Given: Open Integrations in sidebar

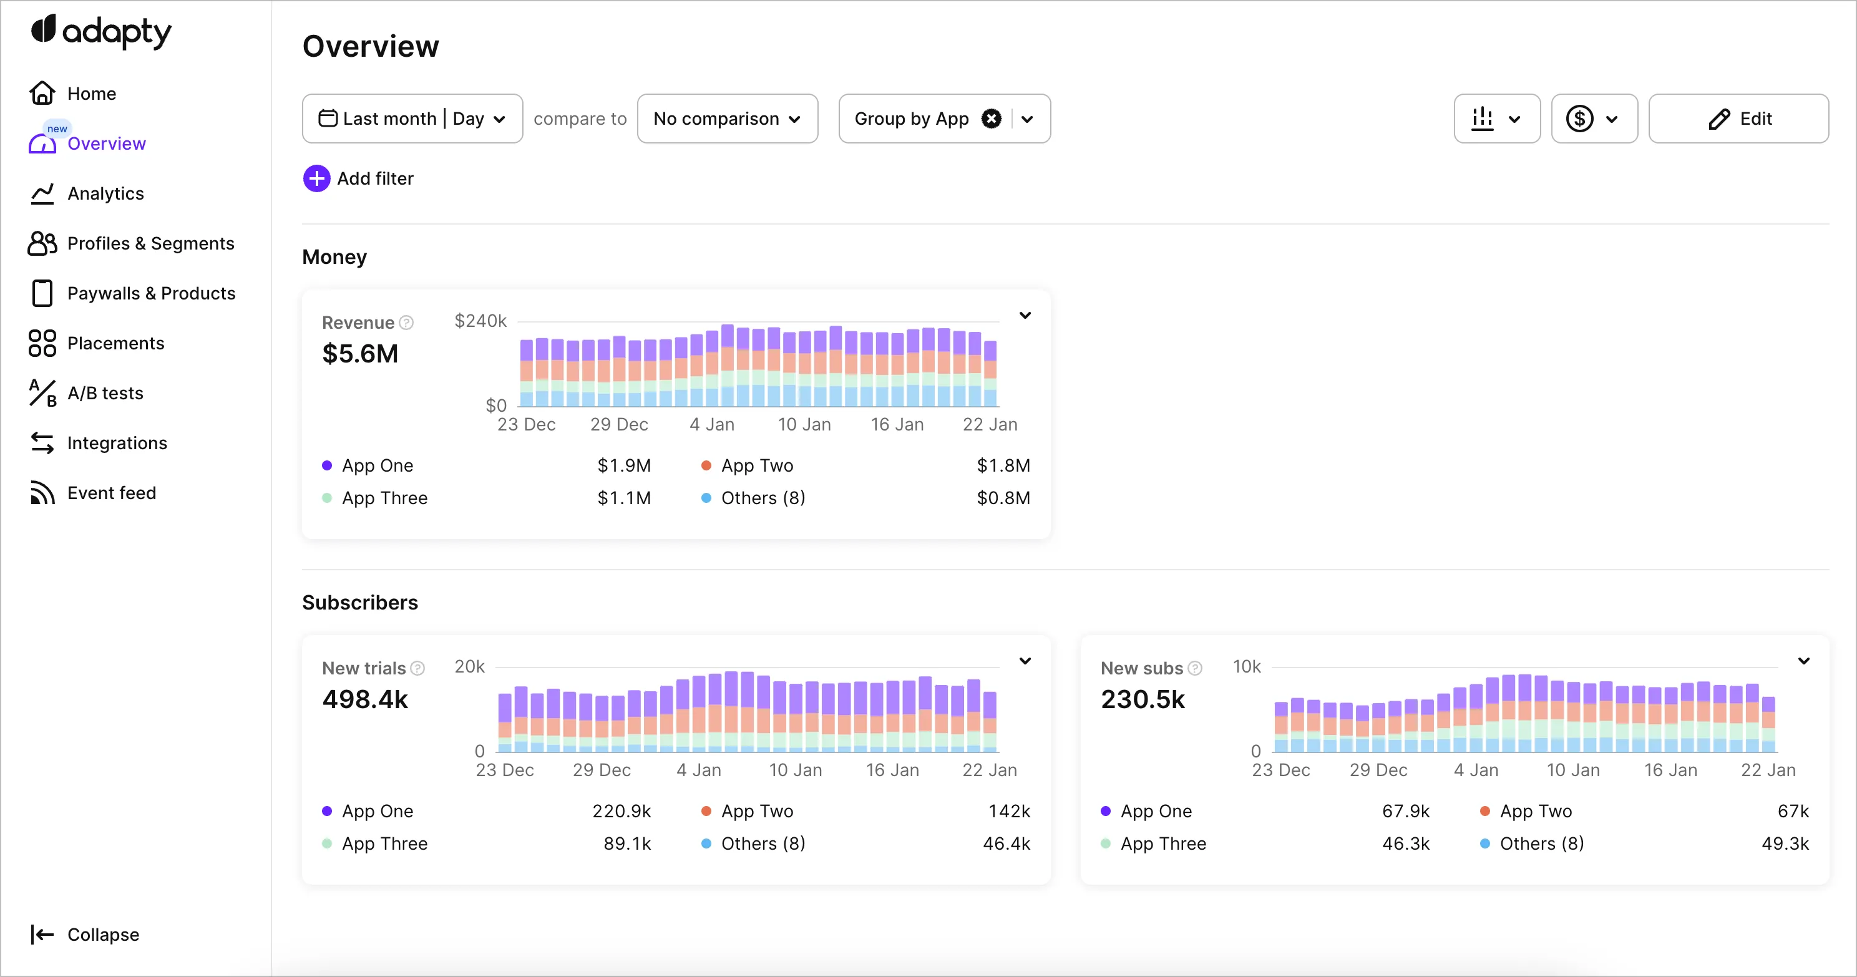Looking at the screenshot, I should pos(117,443).
